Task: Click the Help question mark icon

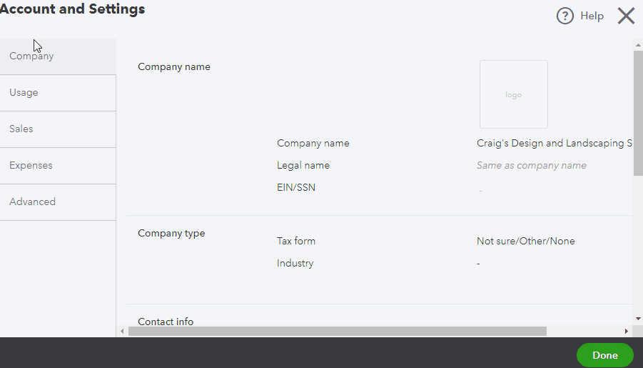Action: pos(564,16)
